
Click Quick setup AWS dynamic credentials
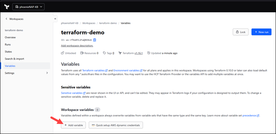tap(116, 125)
